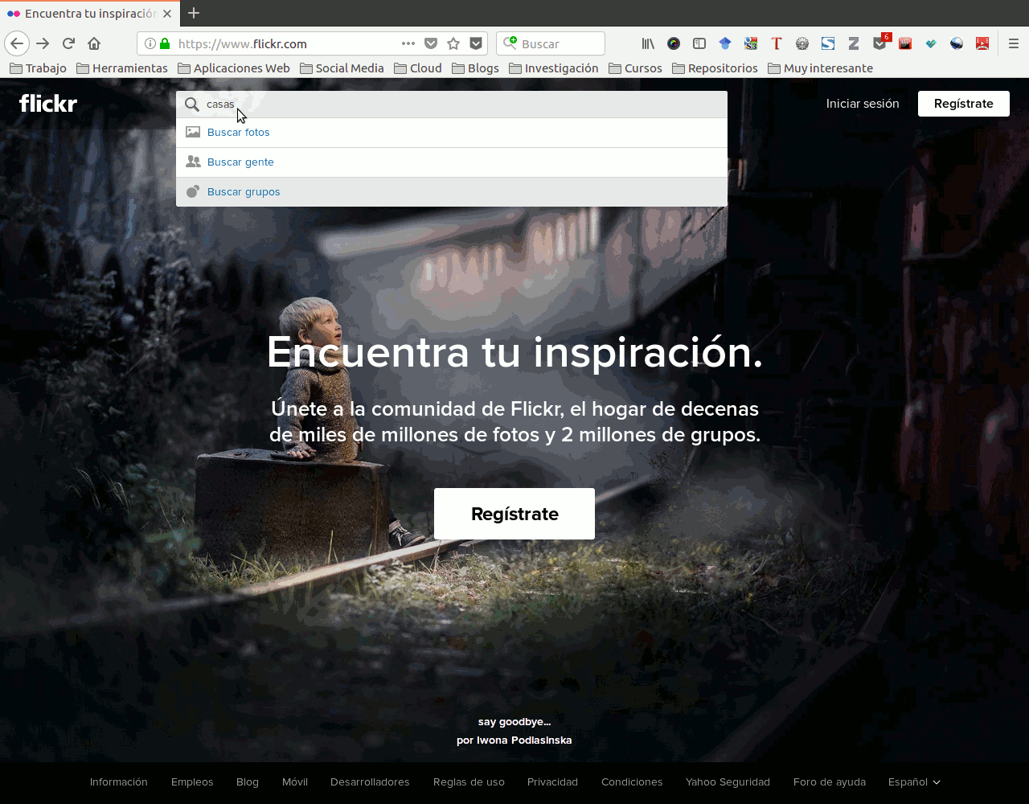This screenshot has height=804, width=1029.
Task: Click the large center Regístrate button
Action: 514,514
